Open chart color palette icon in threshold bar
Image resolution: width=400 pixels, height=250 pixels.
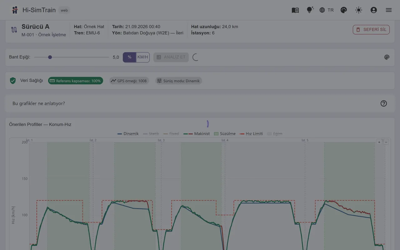pos(387,57)
